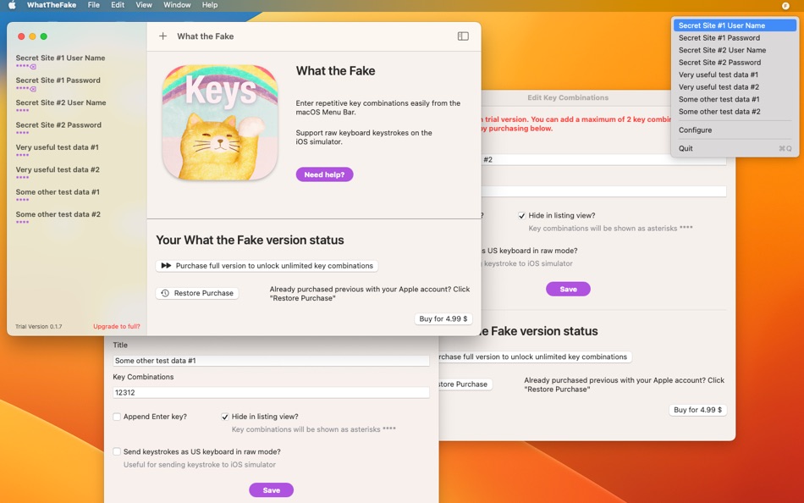Open the WhatTheFake app menu
Viewport: 804px width, 503px height.
click(x=52, y=5)
